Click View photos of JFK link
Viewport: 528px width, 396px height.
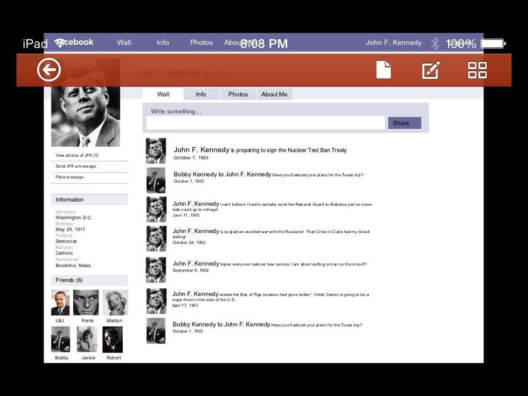(x=77, y=155)
